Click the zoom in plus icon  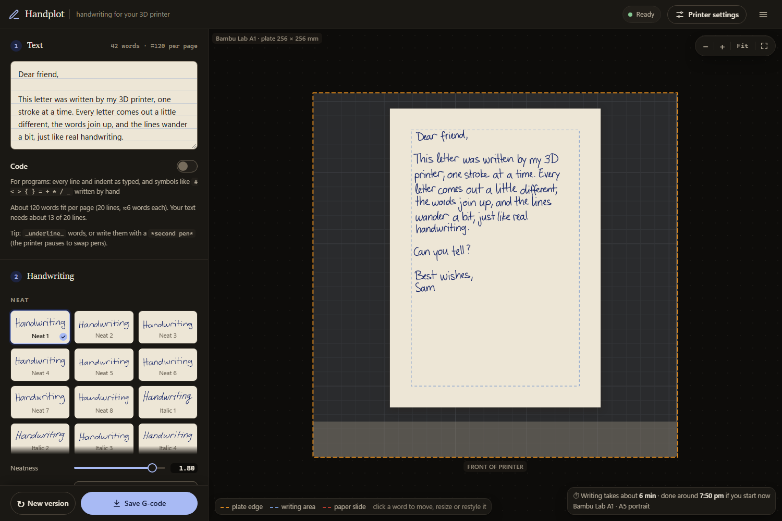tap(722, 46)
